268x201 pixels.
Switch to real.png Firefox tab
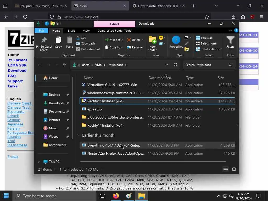[x=40, y=6]
